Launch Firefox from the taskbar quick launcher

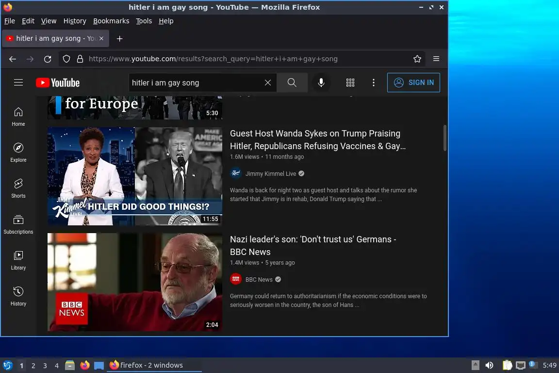point(85,365)
